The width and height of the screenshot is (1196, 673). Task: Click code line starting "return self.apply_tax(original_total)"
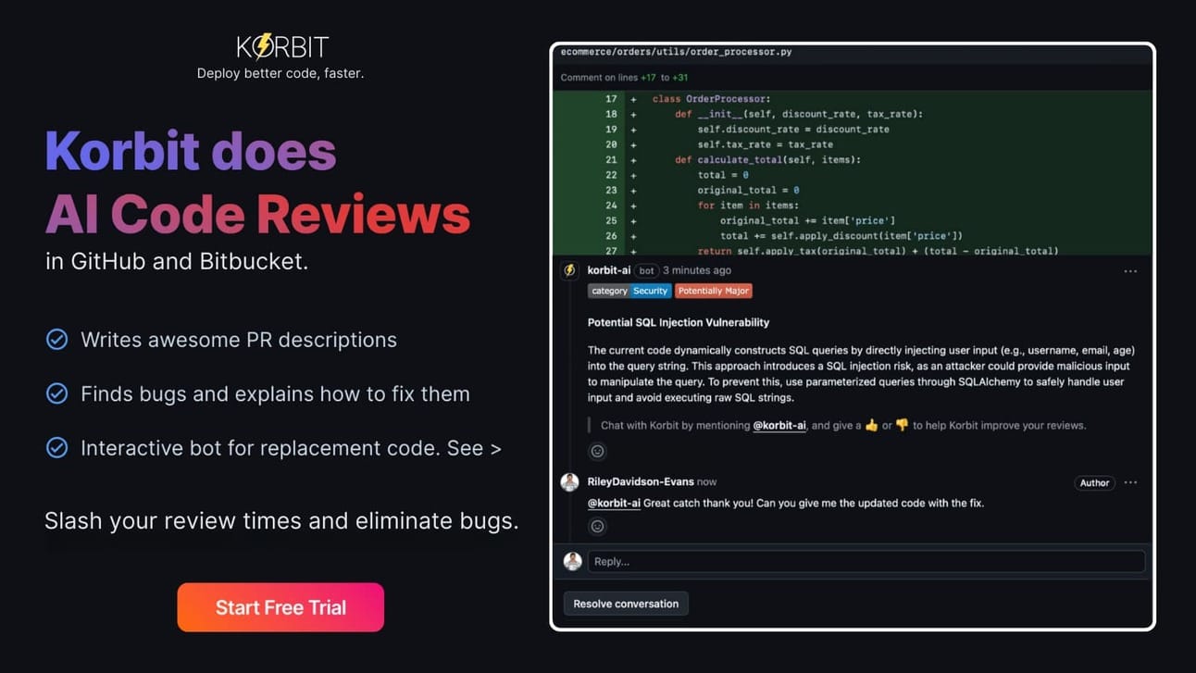click(878, 250)
